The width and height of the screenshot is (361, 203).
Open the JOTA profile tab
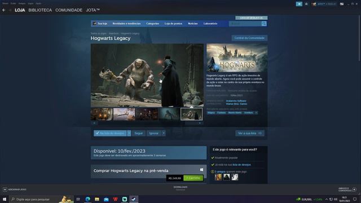93,10
